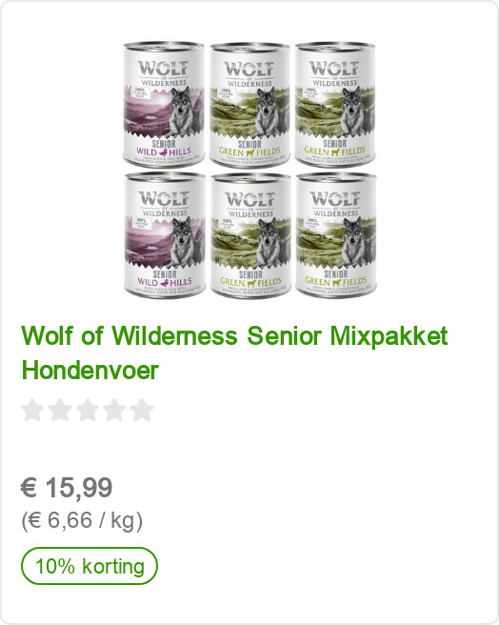Select the fourth rating star
499x625 pixels.
click(x=115, y=410)
